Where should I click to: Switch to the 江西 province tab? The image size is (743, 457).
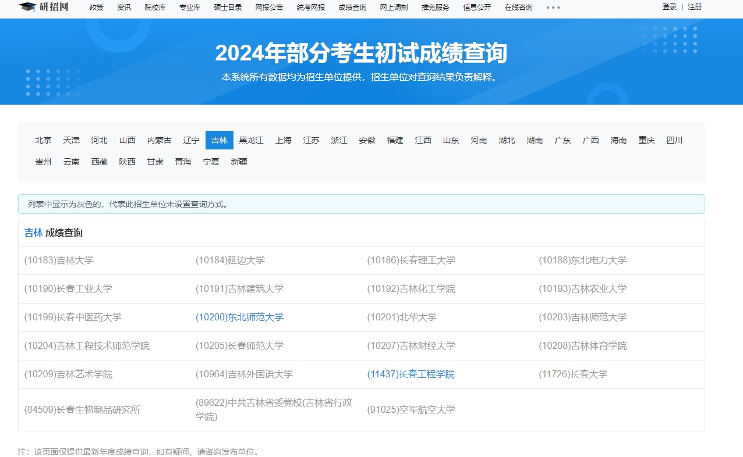click(423, 140)
